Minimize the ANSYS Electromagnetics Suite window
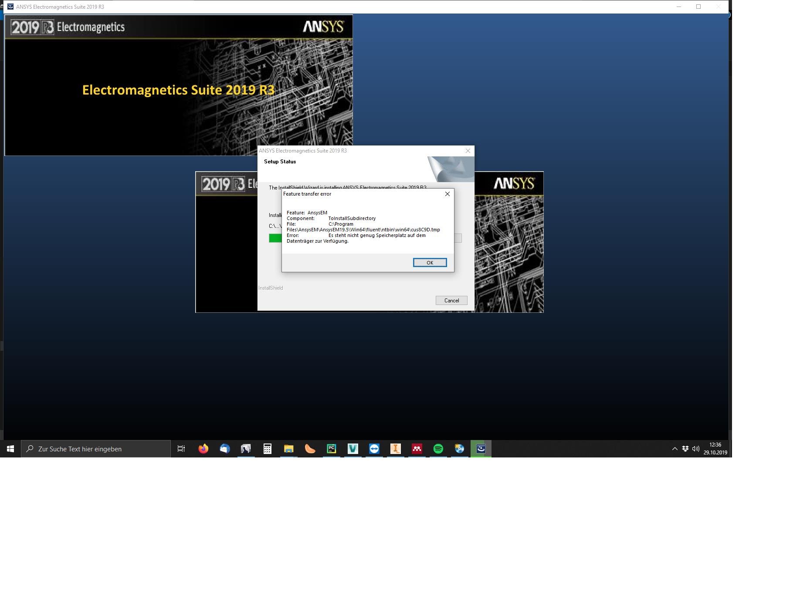Viewport: 800px width, 596px height. tap(679, 7)
